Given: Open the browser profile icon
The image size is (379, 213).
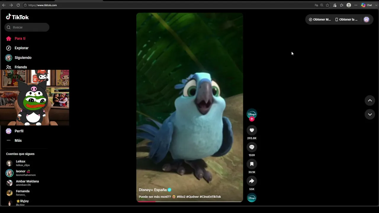Looking at the screenshot, I should pos(349,5).
